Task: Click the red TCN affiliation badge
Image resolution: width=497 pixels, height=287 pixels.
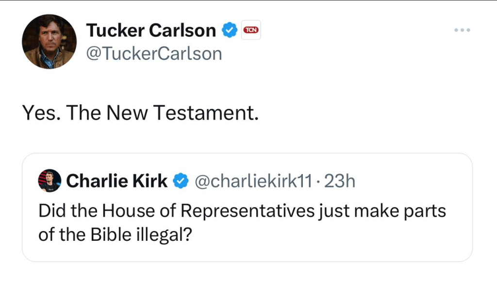Action: 251,31
